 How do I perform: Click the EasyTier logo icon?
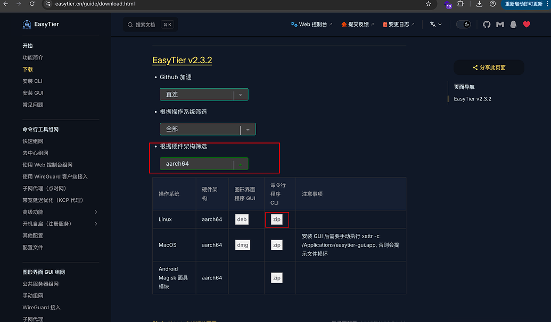coord(27,24)
